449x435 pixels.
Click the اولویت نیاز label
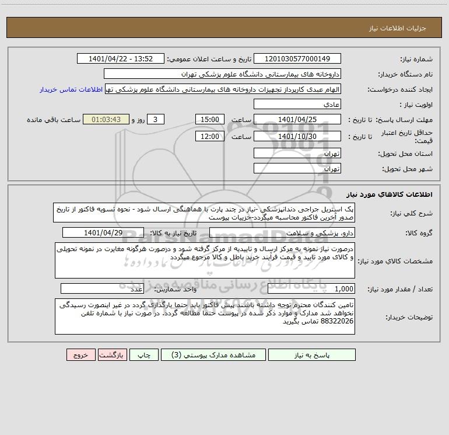(416, 105)
